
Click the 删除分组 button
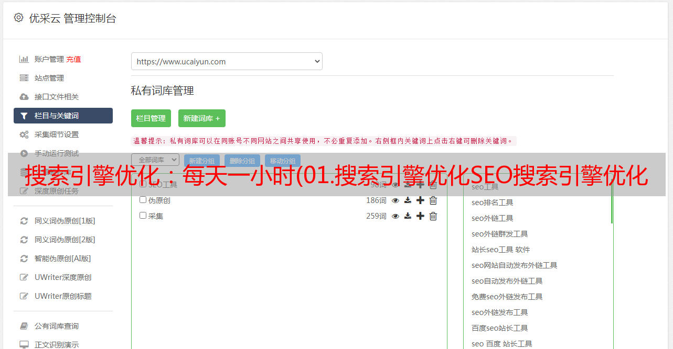tap(242, 161)
